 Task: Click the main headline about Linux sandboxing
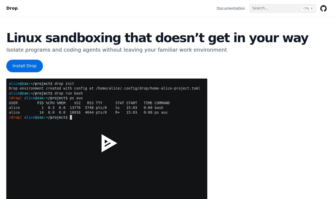click(157, 38)
